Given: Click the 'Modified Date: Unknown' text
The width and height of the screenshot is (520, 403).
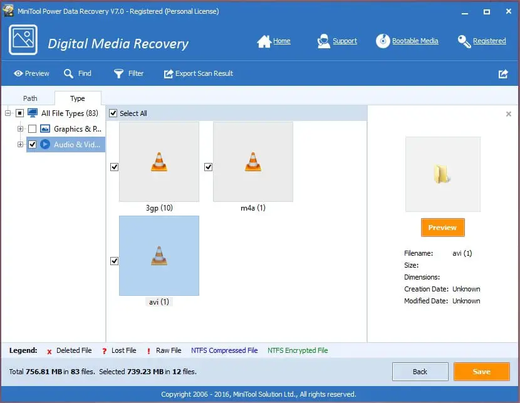Looking at the screenshot, I should 442,301.
